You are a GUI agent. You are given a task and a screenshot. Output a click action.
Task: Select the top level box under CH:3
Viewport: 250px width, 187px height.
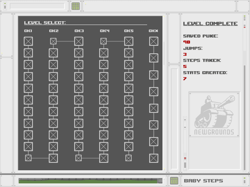79,41
